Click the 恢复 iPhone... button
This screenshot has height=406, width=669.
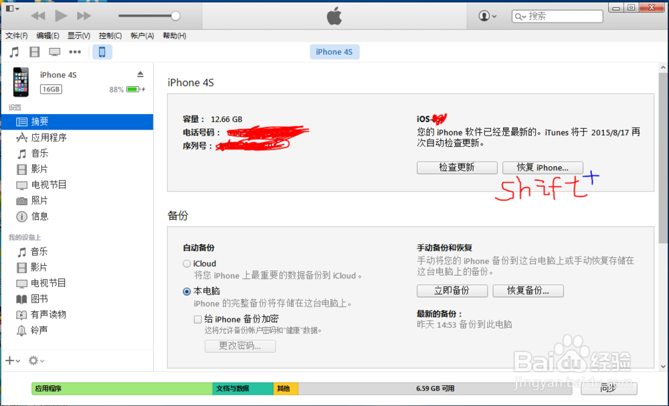543,168
